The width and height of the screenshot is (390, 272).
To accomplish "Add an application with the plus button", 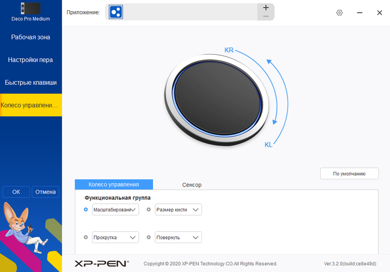I will (x=266, y=8).
